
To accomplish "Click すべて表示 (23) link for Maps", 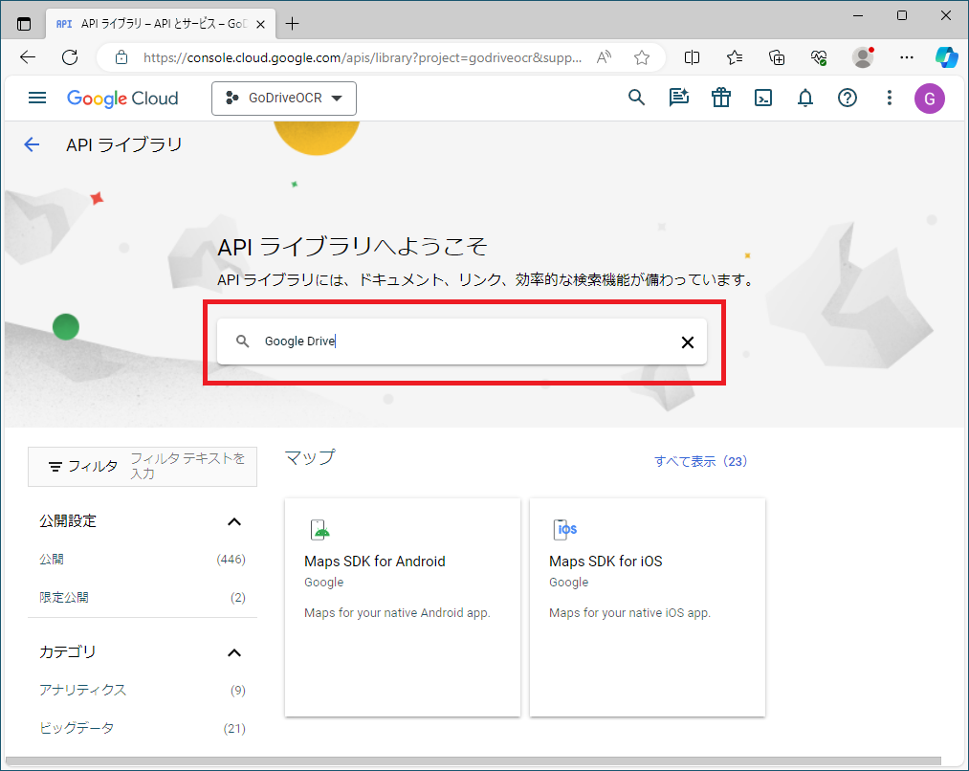I will [701, 461].
